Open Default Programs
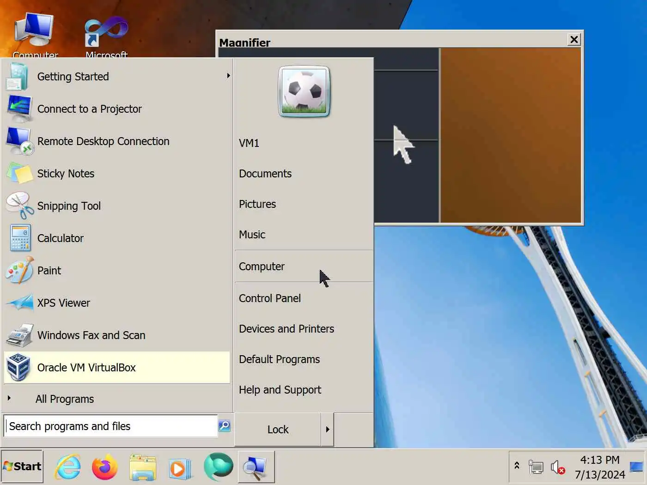647x485 pixels. (279, 359)
